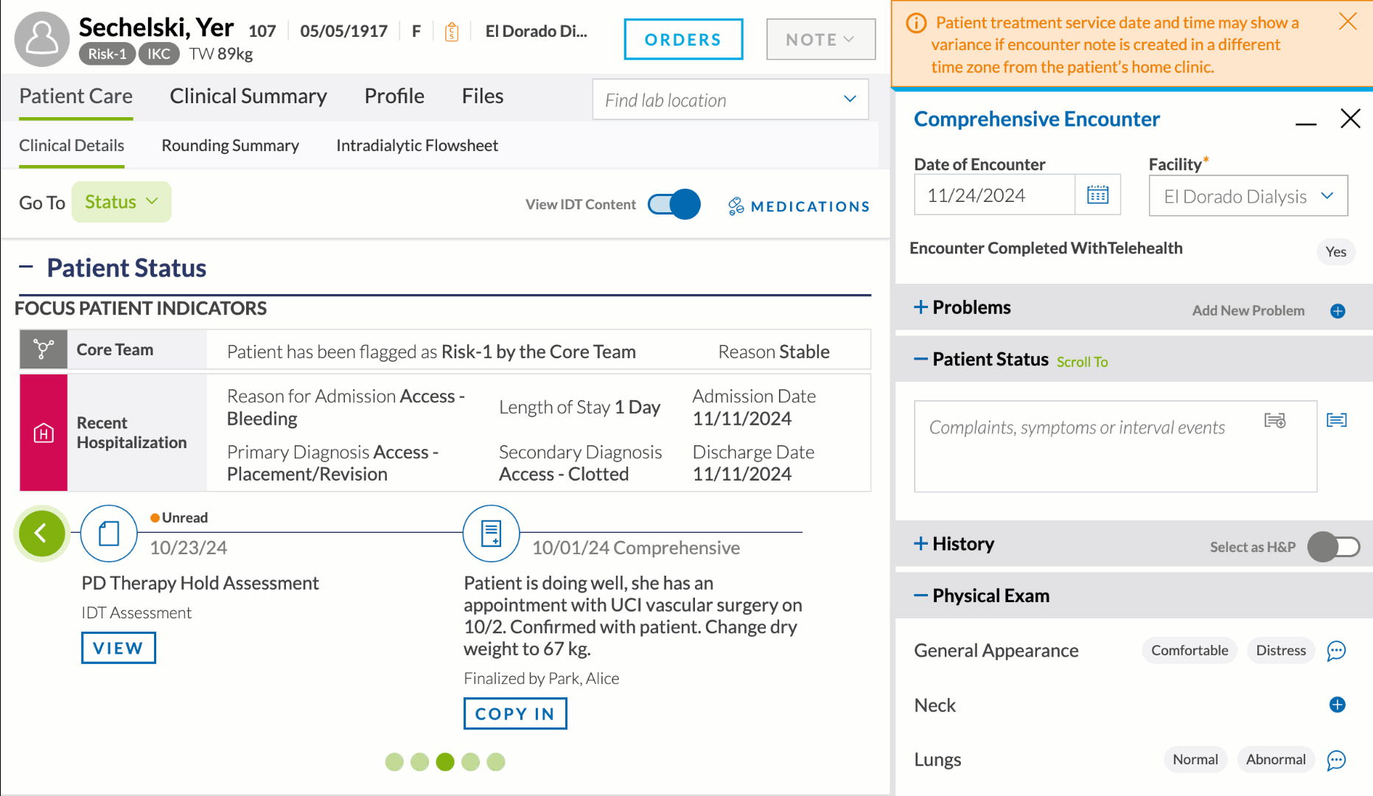1373x796 pixels.
Task: Click Add New Problem link
Action: (1248, 310)
